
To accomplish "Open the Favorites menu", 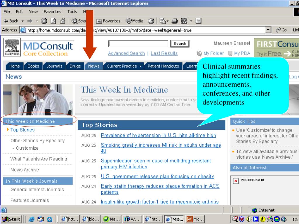I will click(x=53, y=12).
